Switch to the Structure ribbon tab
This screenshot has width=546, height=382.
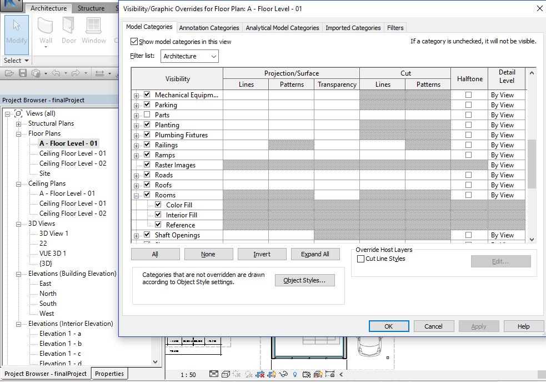point(91,8)
